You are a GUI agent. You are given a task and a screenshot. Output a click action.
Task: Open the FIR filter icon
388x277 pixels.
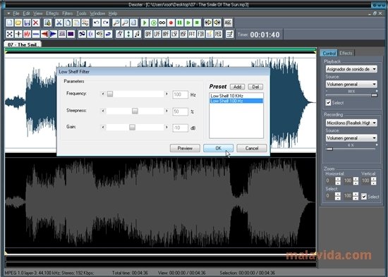(x=200, y=34)
